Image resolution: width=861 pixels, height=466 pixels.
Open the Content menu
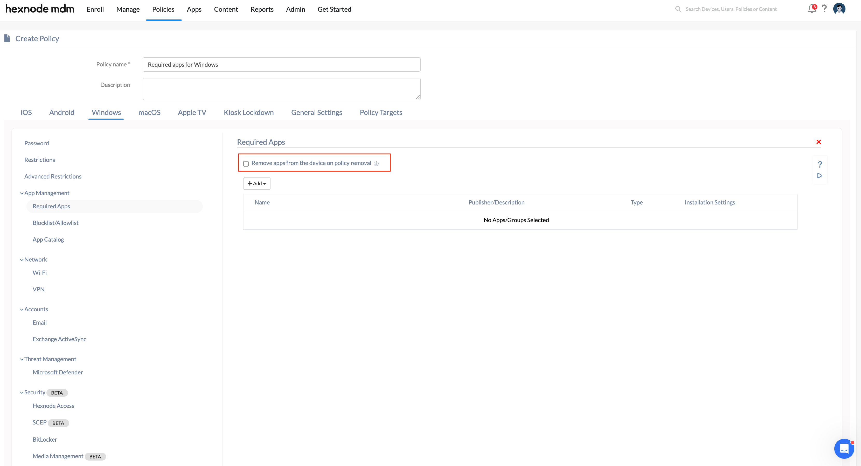pos(226,9)
